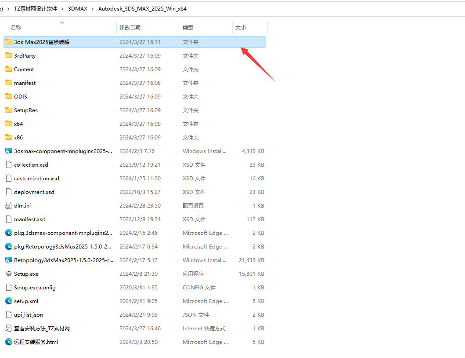Select the dlm.ini configuration file icon
Image resolution: width=465 pixels, height=358 pixels.
tap(8, 206)
